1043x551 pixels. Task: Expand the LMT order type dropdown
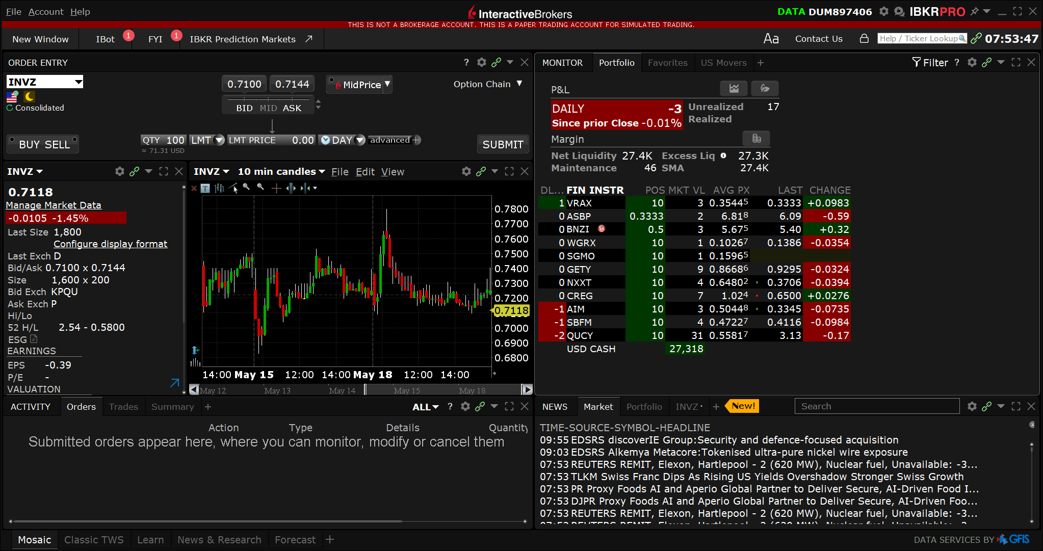(219, 140)
